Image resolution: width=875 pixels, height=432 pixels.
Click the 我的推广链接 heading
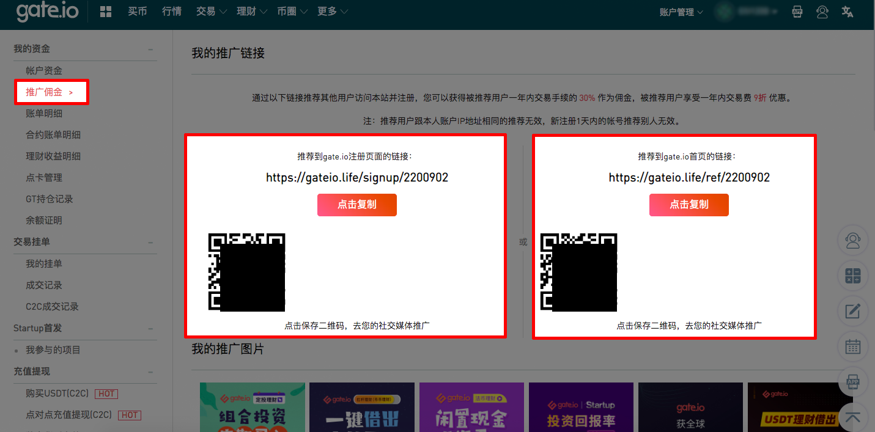point(228,53)
